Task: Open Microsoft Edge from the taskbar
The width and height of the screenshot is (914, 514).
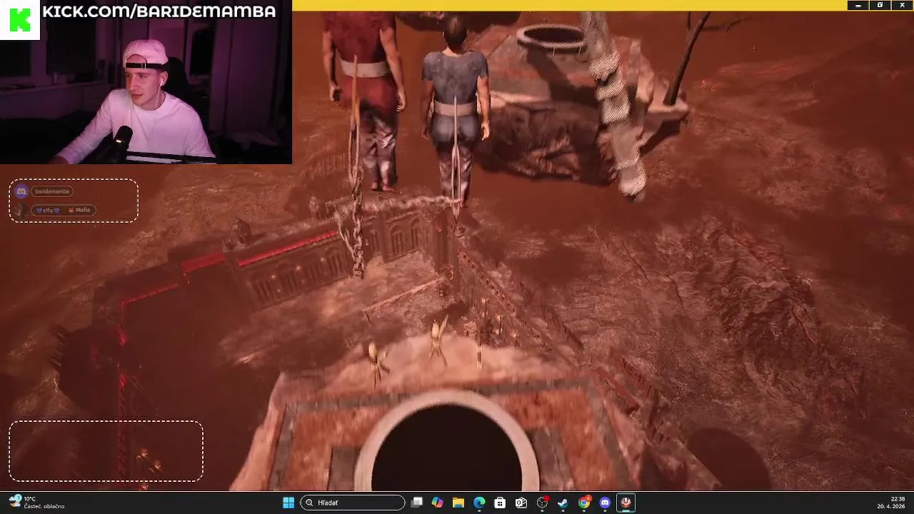Action: click(x=479, y=503)
